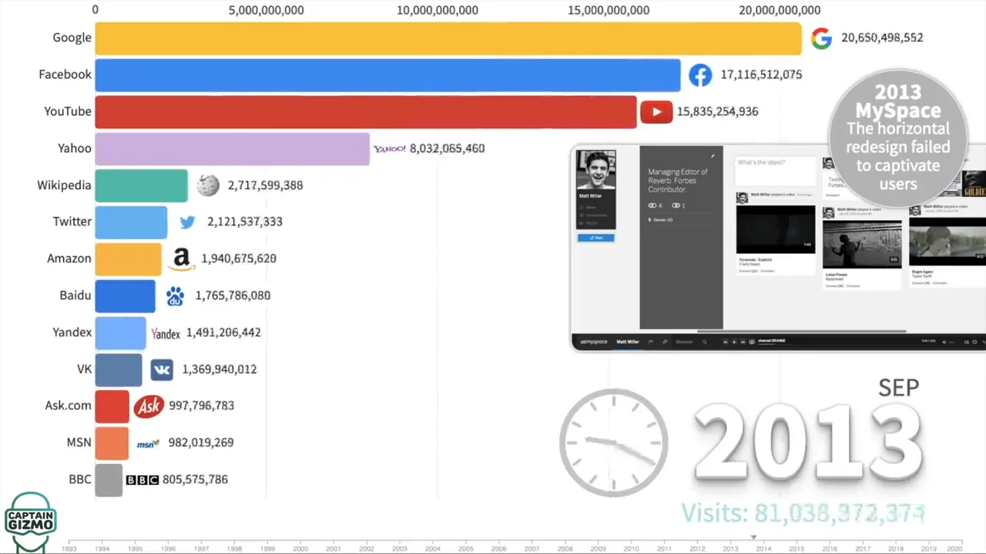Click the 'Yahoo' axis label

tap(75, 149)
